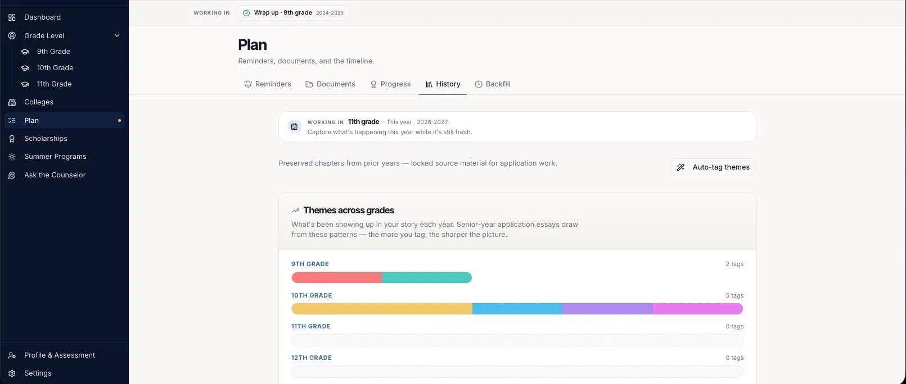Collapse the Grade Level chevron
Image resolution: width=906 pixels, height=384 pixels.
(x=117, y=35)
